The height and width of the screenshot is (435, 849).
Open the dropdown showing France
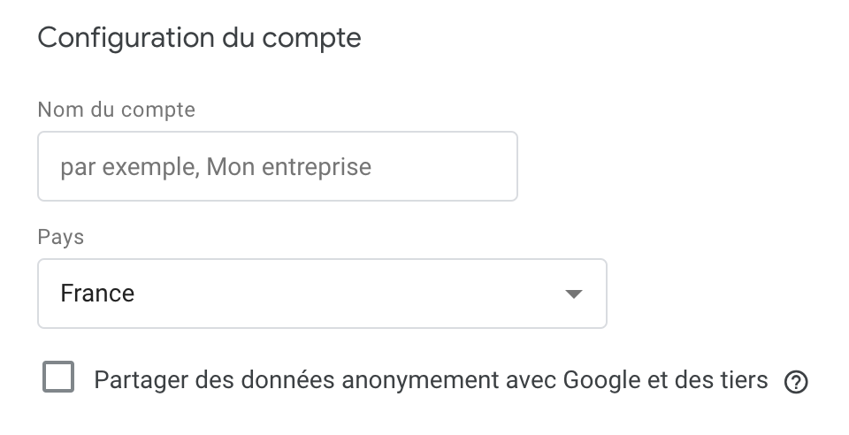click(x=322, y=294)
